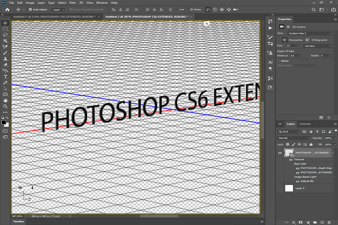Select the Clone Stamp tool

(5, 59)
